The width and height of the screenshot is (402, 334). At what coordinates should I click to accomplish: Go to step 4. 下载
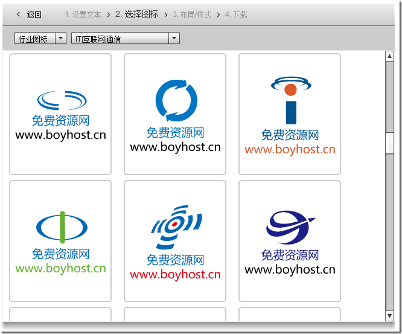pyautogui.click(x=236, y=14)
